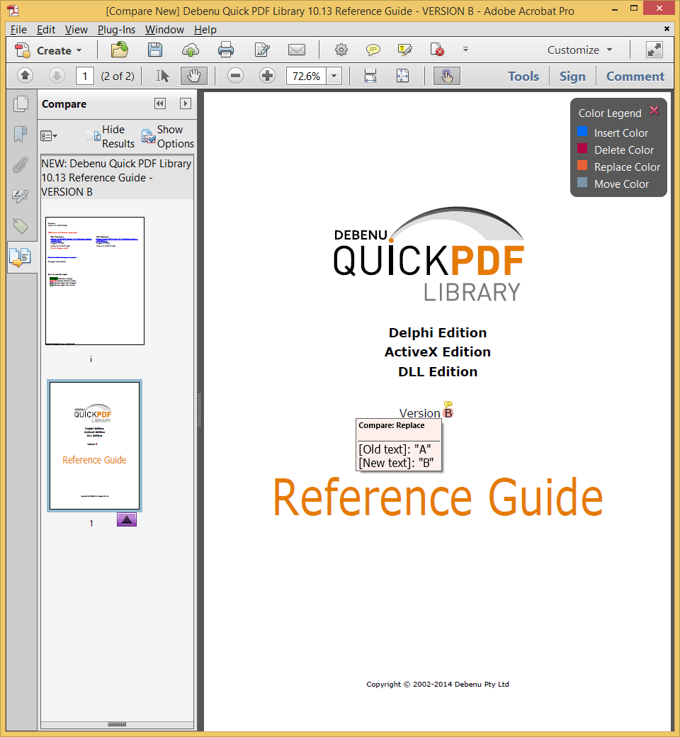
Task: Click the fit width scrolling icon
Action: [370, 76]
